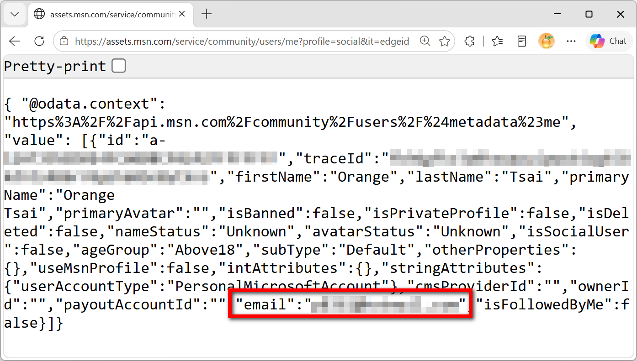Click the "firstName" value Orange
Screen dimensions: 637x361
[x=363, y=177]
